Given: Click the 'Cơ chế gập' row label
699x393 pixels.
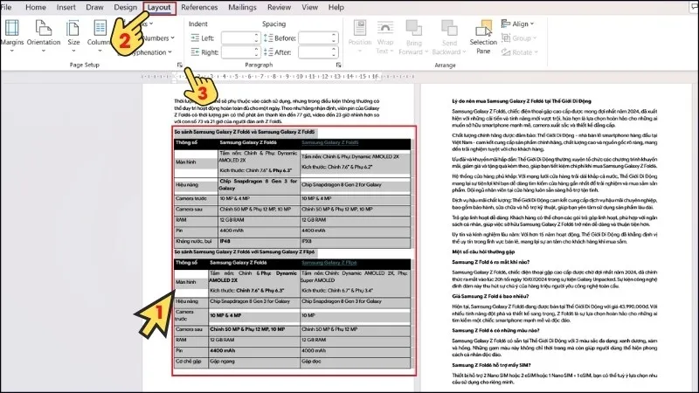Looking at the screenshot, I should (x=189, y=362).
